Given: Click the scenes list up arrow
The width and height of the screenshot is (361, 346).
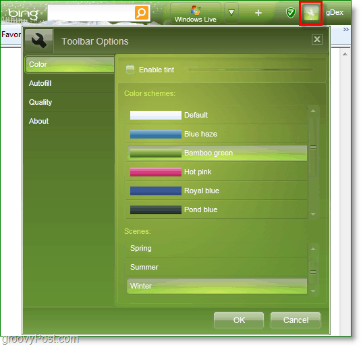Looking at the screenshot, I should (313, 249).
